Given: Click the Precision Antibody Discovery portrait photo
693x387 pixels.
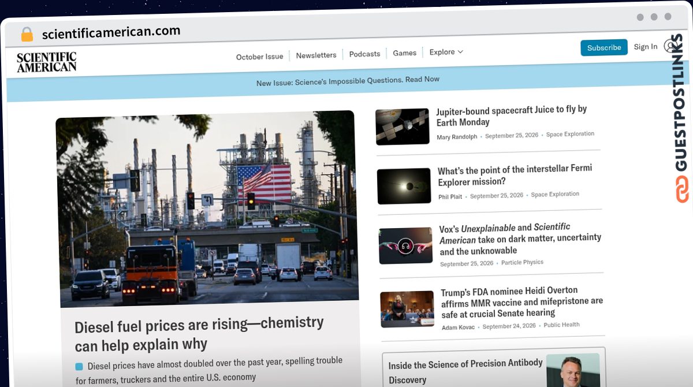Looking at the screenshot, I should pyautogui.click(x=573, y=370).
